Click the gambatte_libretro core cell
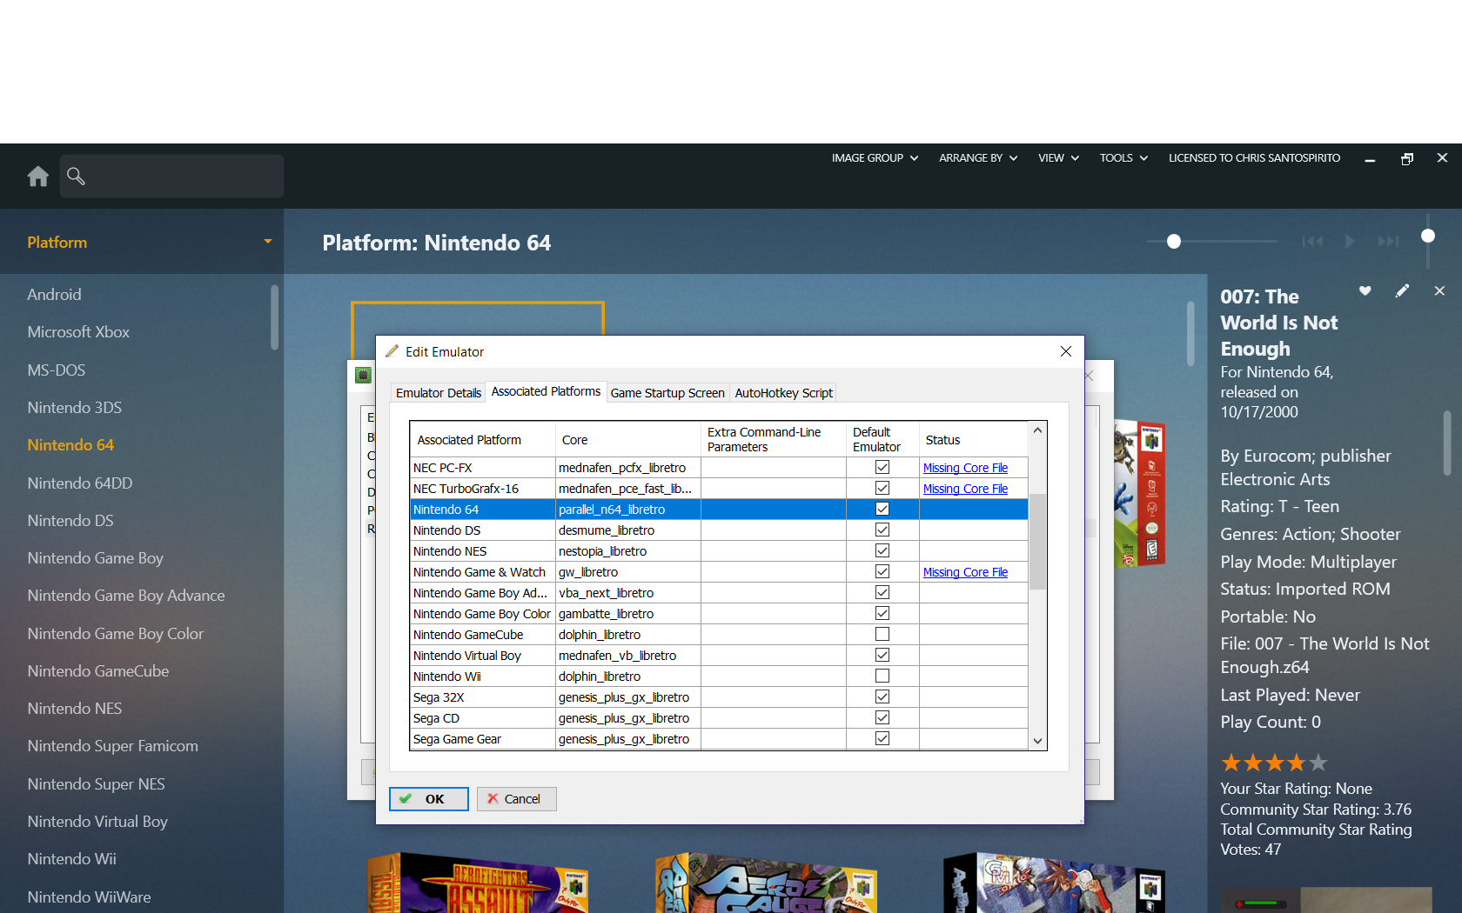This screenshot has width=1462, height=913. coord(628,614)
